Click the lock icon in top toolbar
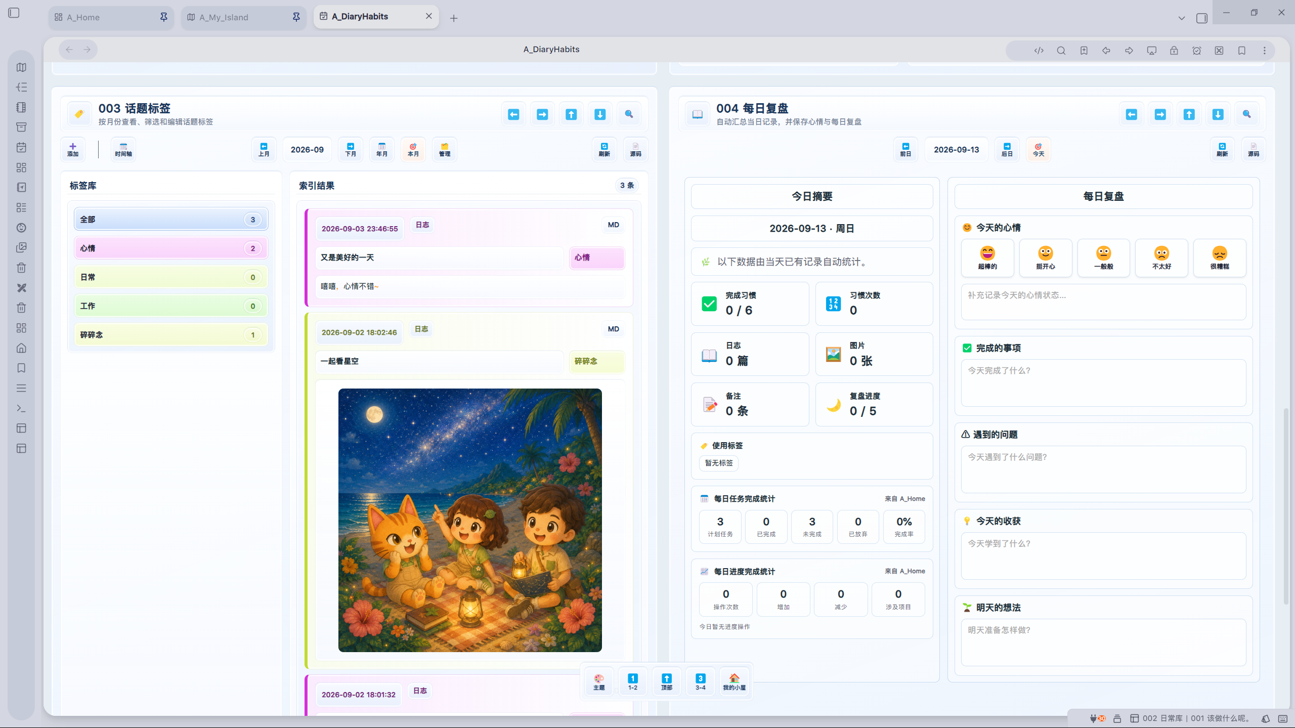 click(1174, 51)
